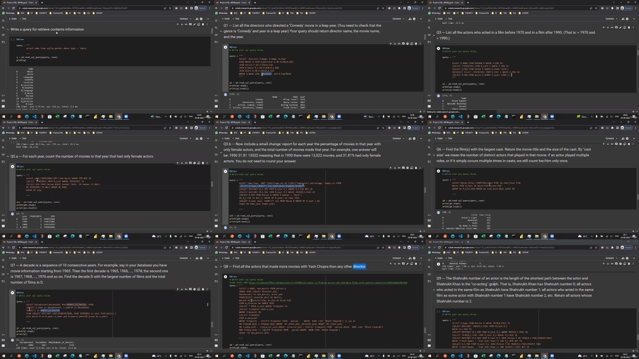Copy link to the Q7 code cell
The height and width of the screenshot is (359, 639).
pos(186,289)
